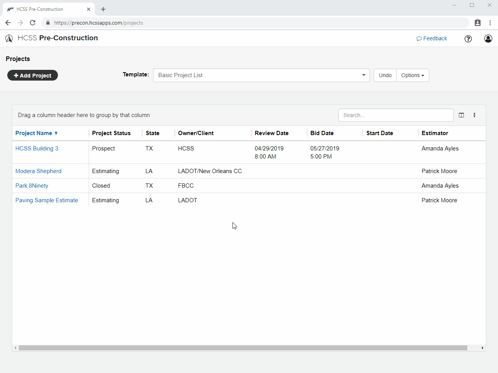Open the Chrome browser menu dropdown
The height and width of the screenshot is (373, 498).
[x=490, y=23]
